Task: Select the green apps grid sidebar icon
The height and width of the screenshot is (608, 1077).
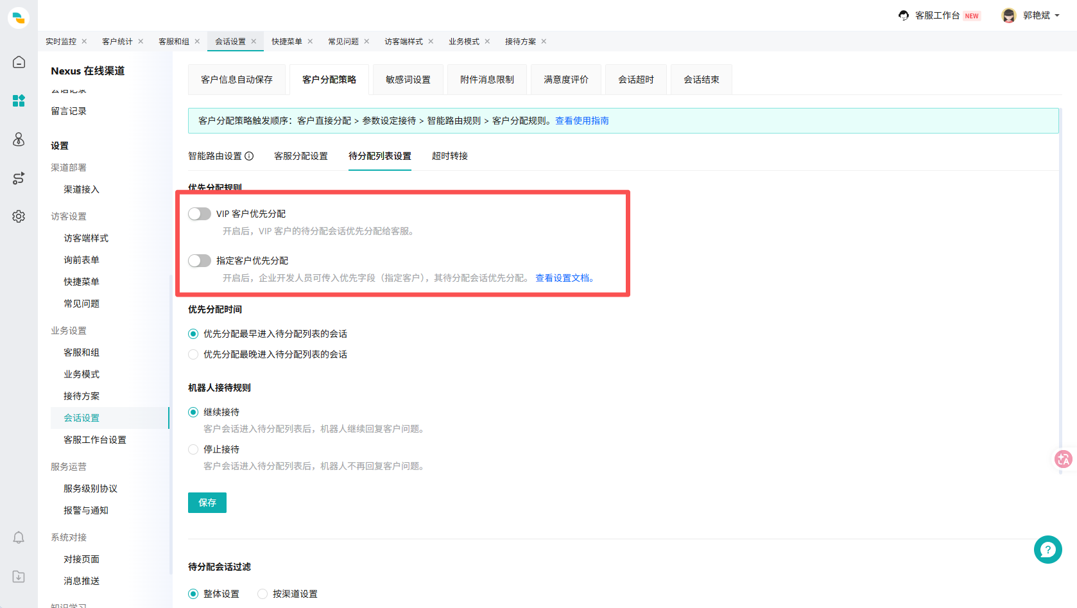Action: [19, 101]
